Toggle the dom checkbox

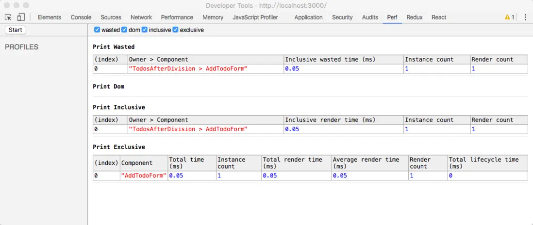point(124,30)
